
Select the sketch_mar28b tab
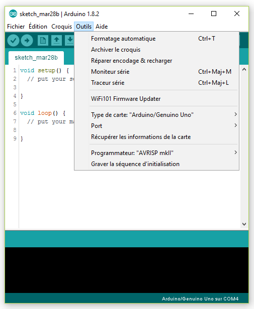[x=36, y=58]
